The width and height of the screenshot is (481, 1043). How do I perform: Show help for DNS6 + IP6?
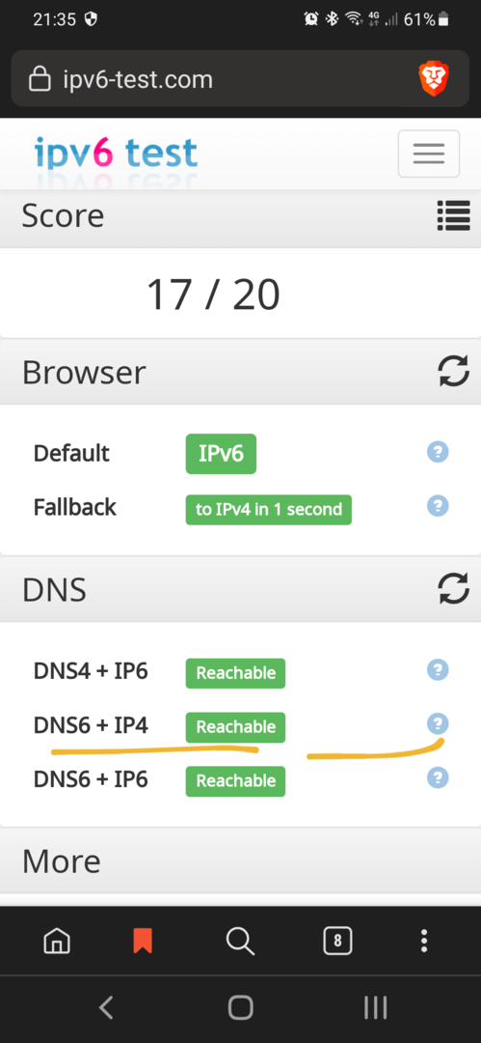pyautogui.click(x=438, y=777)
